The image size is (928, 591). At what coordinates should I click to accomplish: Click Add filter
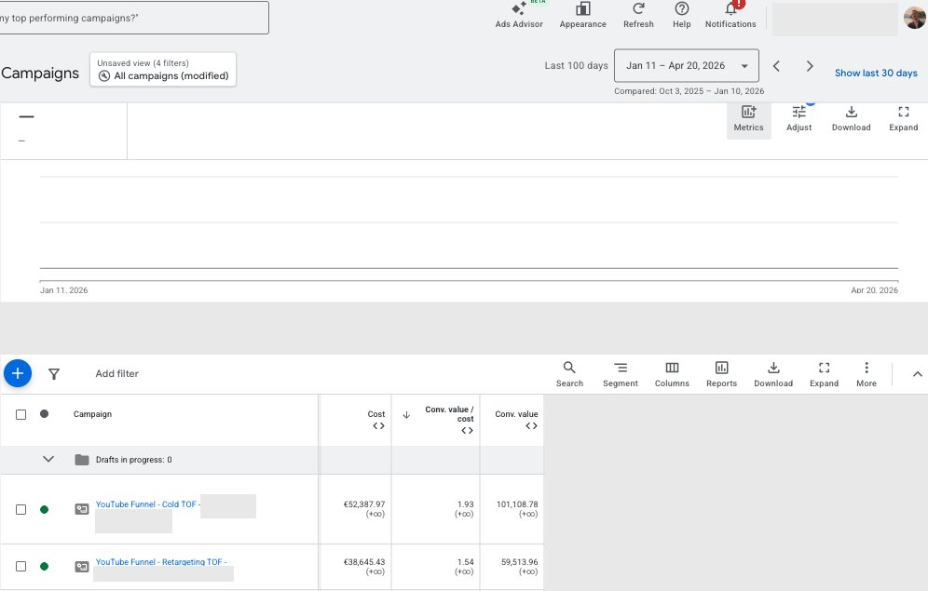coord(116,373)
